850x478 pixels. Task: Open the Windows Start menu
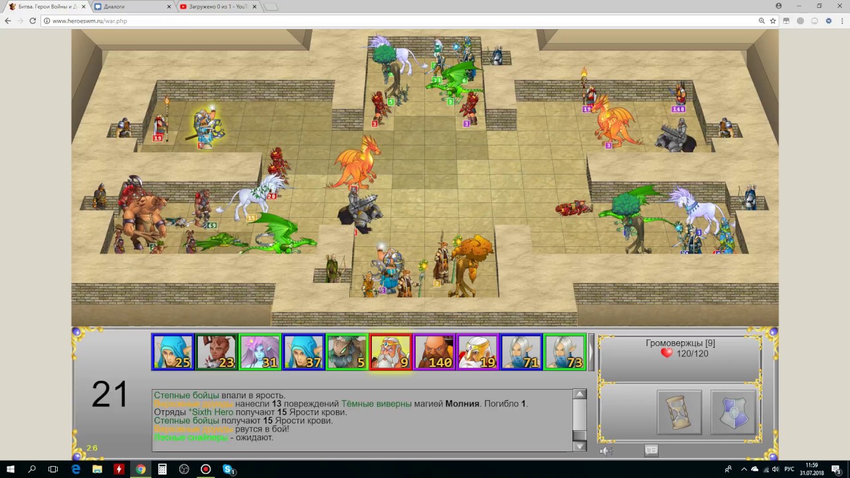pyautogui.click(x=11, y=469)
